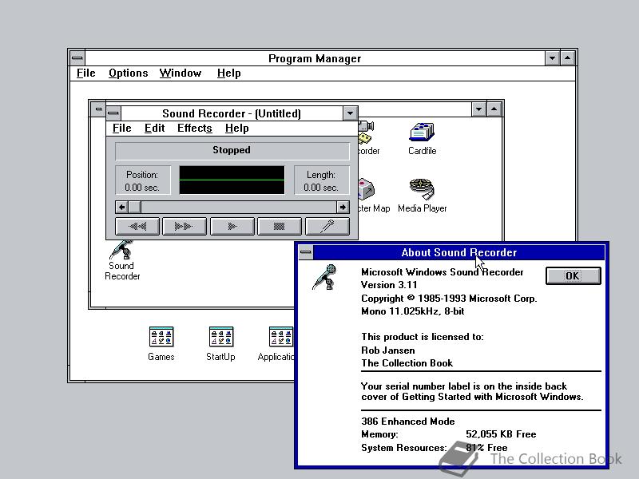This screenshot has width=639, height=479.
Task: Open Program Manager Window menu
Action: point(181,73)
